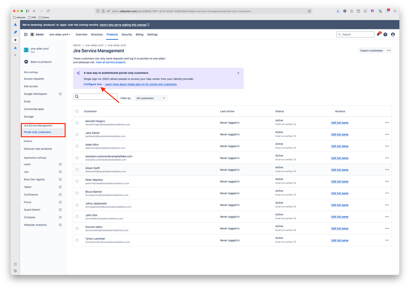The width and height of the screenshot is (410, 289).
Task: Open Discover new products in sidebar
Action: tap(38, 148)
